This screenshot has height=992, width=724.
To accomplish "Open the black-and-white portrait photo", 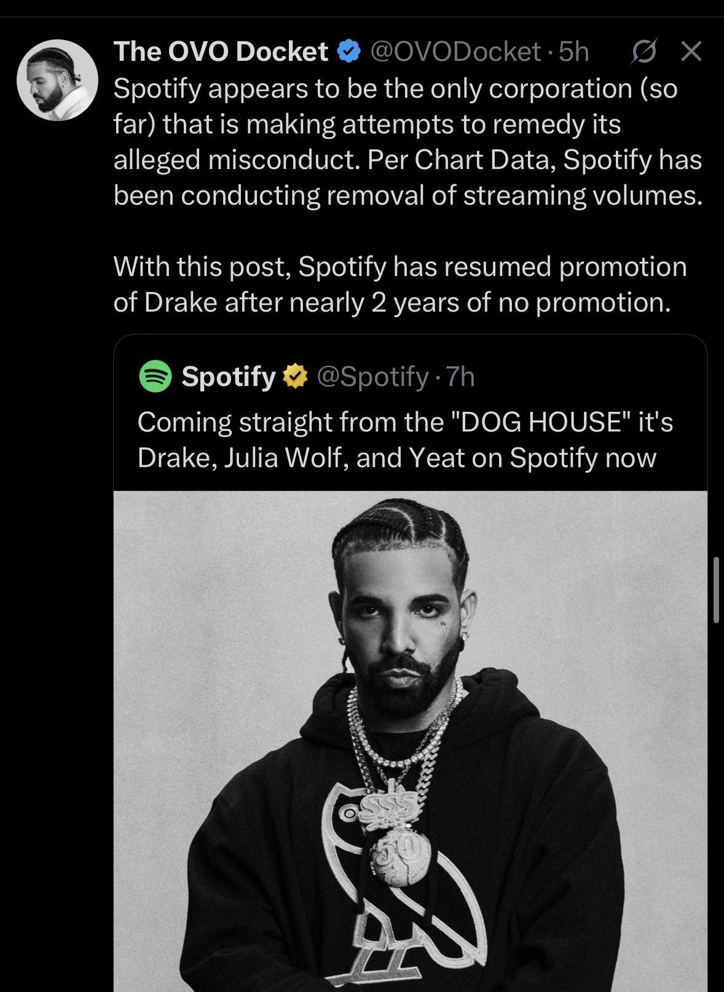I will pyautogui.click(x=411, y=741).
